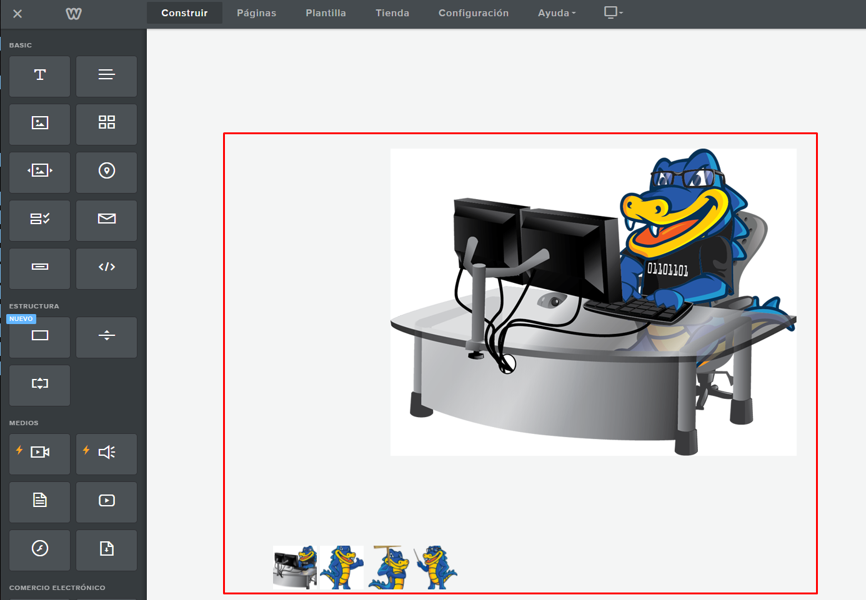The height and width of the screenshot is (600, 866).
Task: Select the Gallery grid element
Action: (x=107, y=124)
